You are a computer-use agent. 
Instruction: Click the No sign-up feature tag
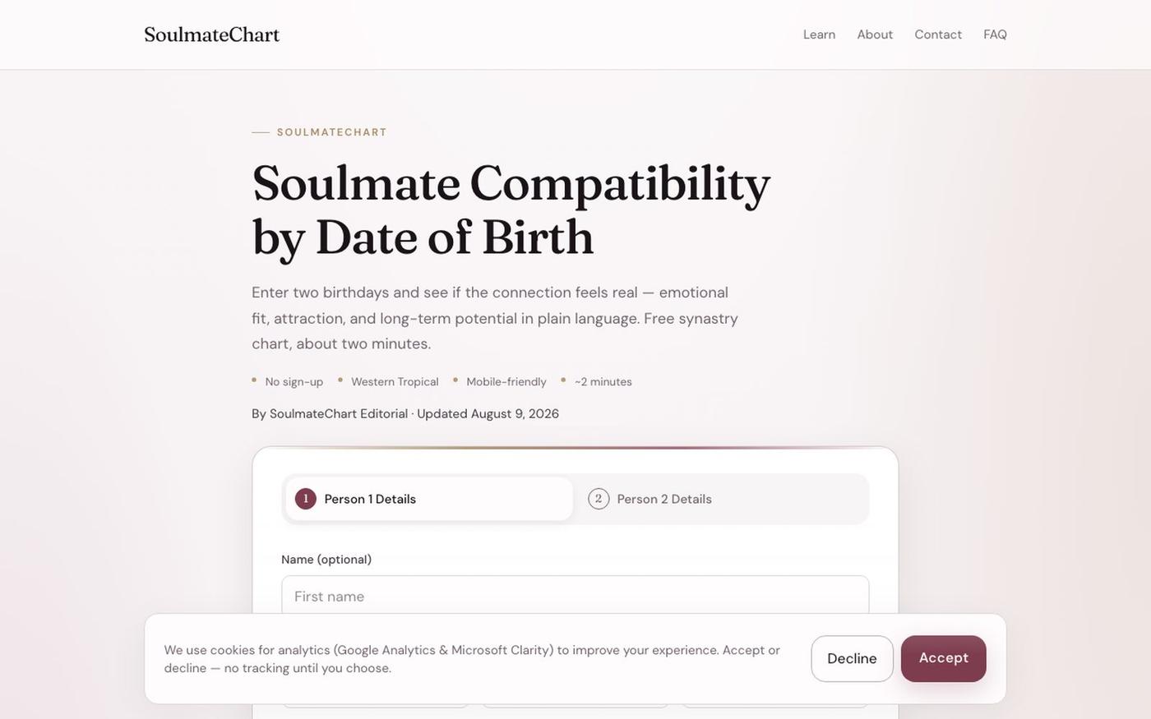294,382
